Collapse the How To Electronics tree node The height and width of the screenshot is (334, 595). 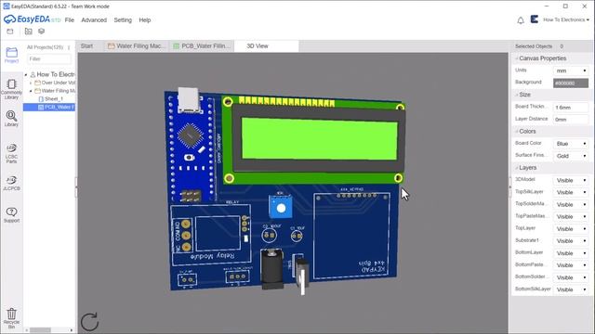tap(26, 74)
